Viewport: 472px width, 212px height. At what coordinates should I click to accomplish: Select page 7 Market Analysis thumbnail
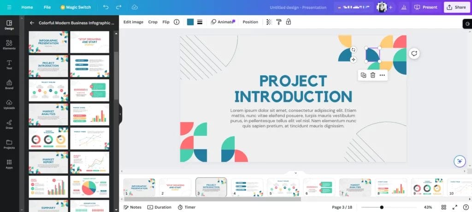click(355, 187)
